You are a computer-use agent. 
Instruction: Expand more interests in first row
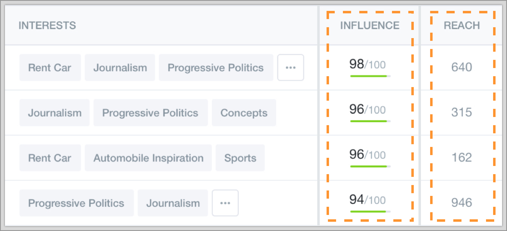tap(291, 67)
